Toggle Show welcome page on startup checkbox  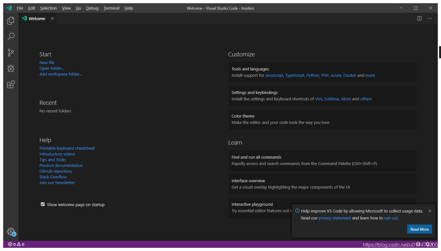(x=43, y=204)
